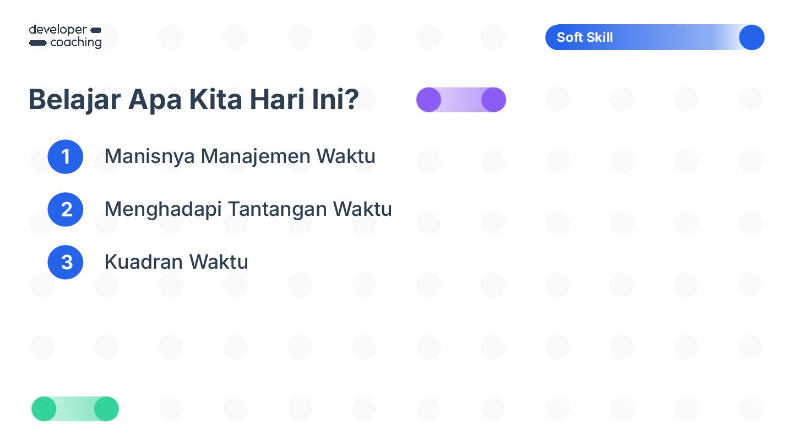Viewport: 793px width, 446px height.
Task: Click the word developer in the logo
Action: pos(58,30)
